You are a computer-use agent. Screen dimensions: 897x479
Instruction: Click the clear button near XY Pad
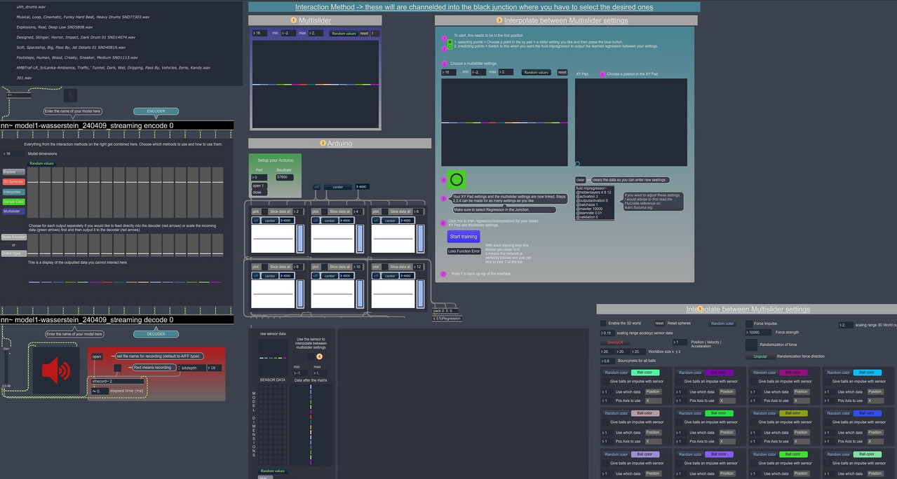pyautogui.click(x=581, y=180)
